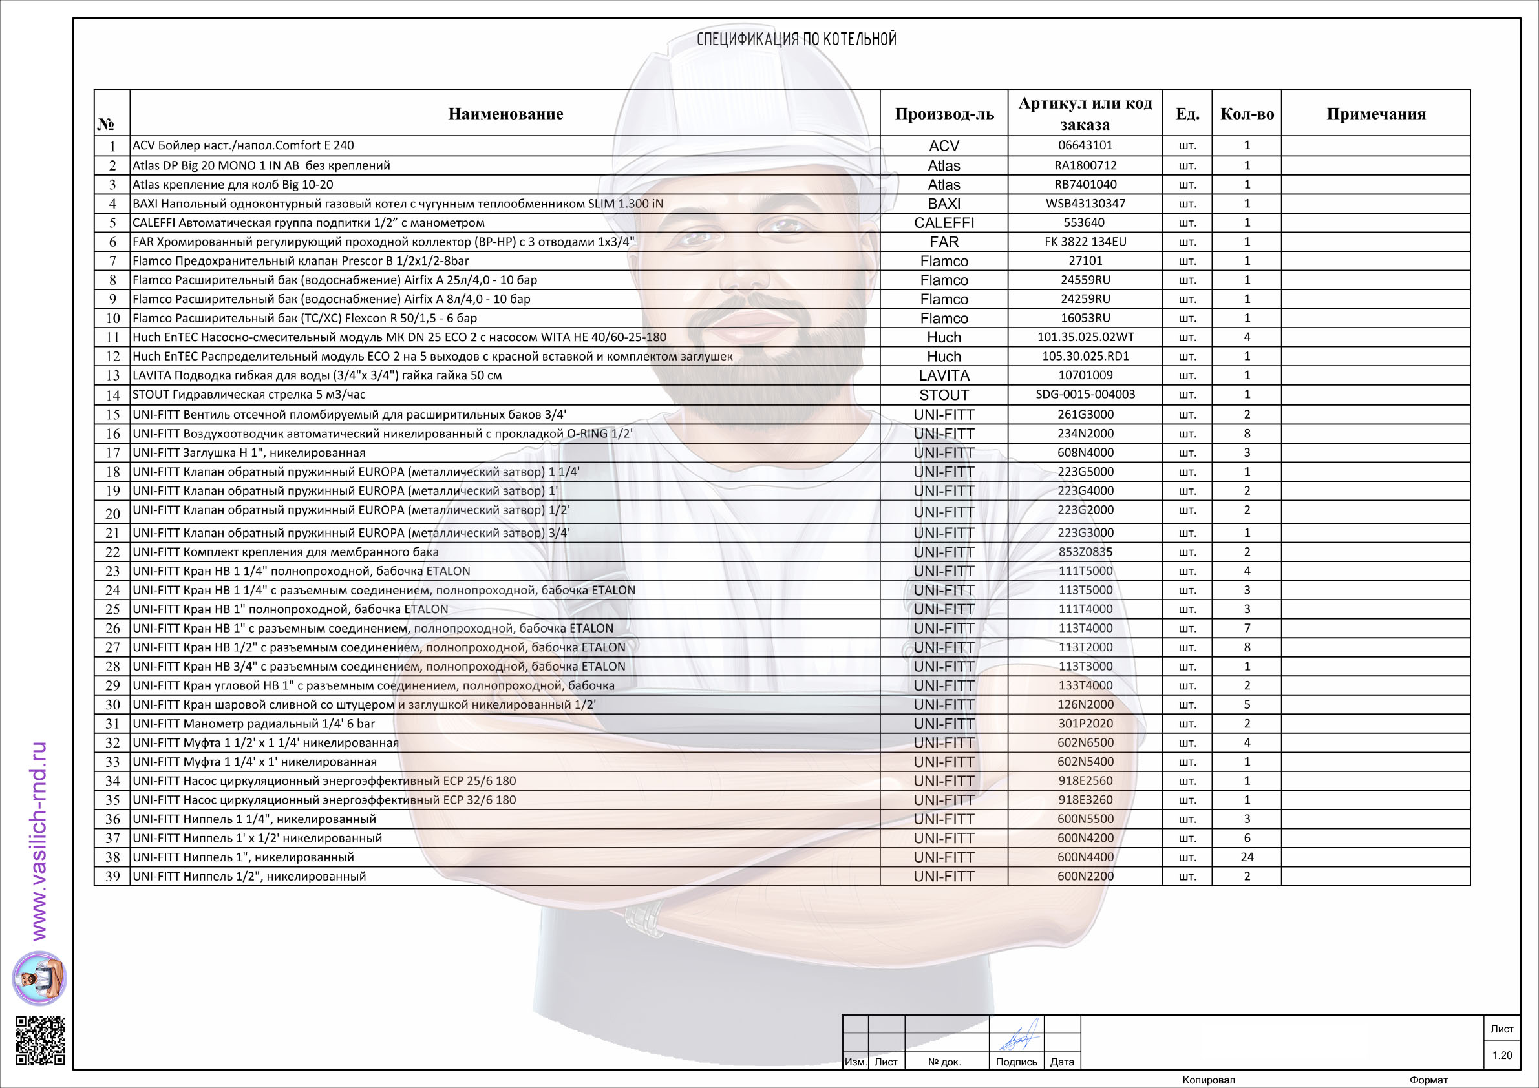The height and width of the screenshot is (1088, 1539).
Task: Select article code 301P2020
Action: 1085,724
